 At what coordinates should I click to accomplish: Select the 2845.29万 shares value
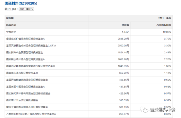click(123, 39)
